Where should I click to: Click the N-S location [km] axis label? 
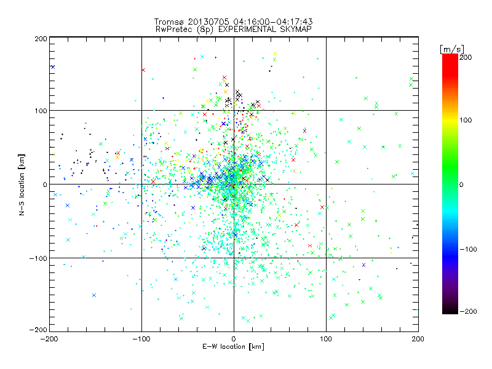tap(22, 185)
